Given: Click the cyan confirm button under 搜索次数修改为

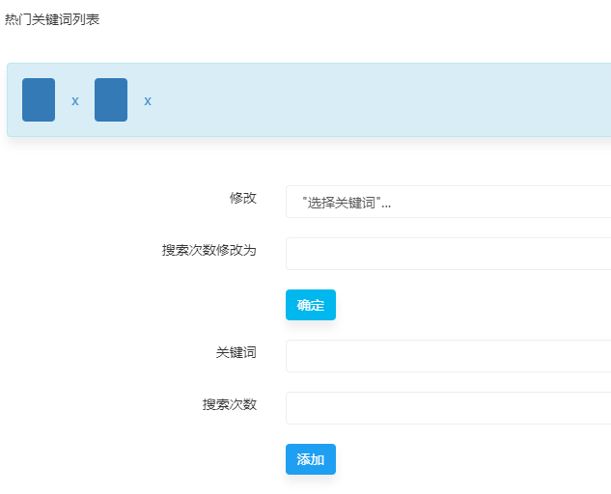Looking at the screenshot, I should pyautogui.click(x=310, y=305).
